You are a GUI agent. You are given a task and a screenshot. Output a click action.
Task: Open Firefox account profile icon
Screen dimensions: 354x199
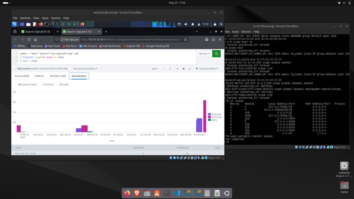click(x=206, y=39)
